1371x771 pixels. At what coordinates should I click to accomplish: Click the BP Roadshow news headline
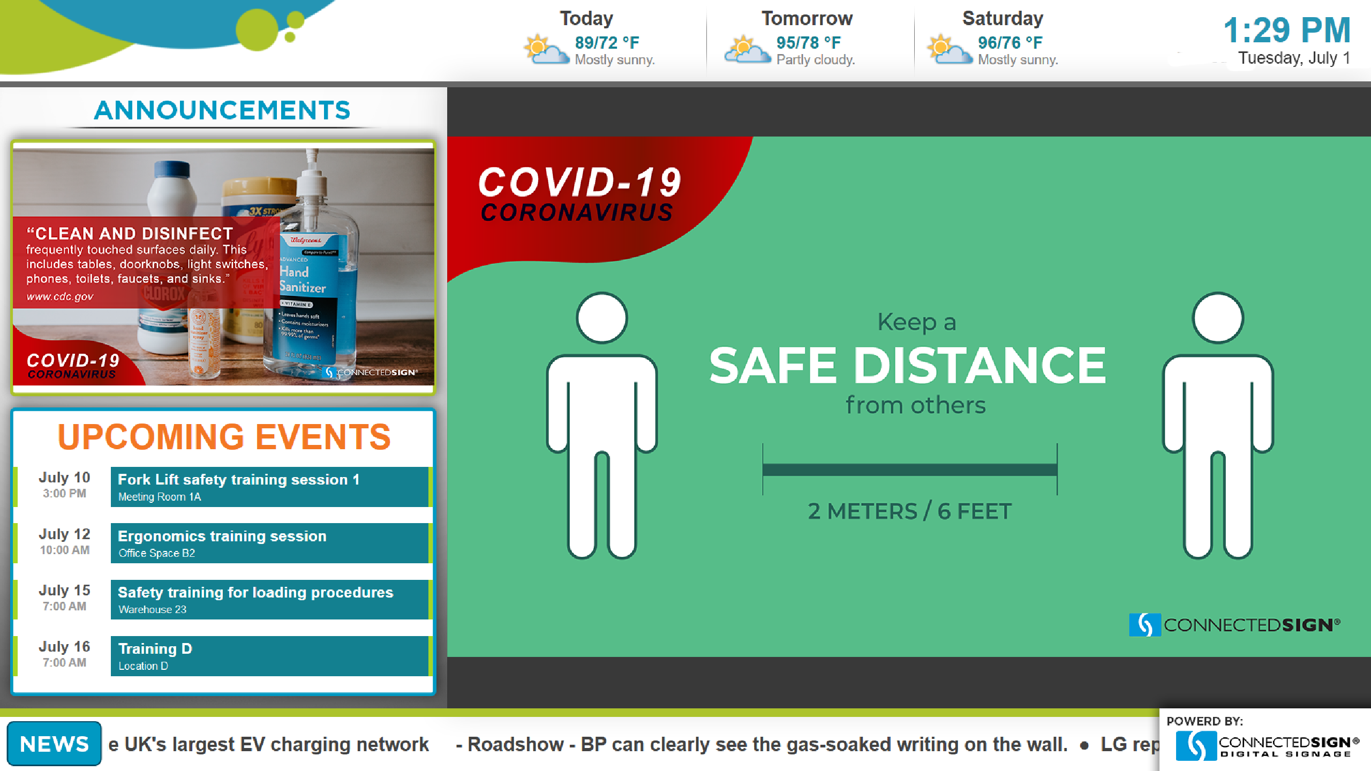tap(760, 744)
